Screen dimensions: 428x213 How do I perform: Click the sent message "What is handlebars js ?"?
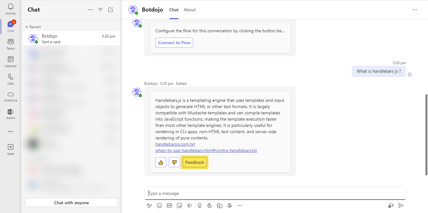pos(379,71)
